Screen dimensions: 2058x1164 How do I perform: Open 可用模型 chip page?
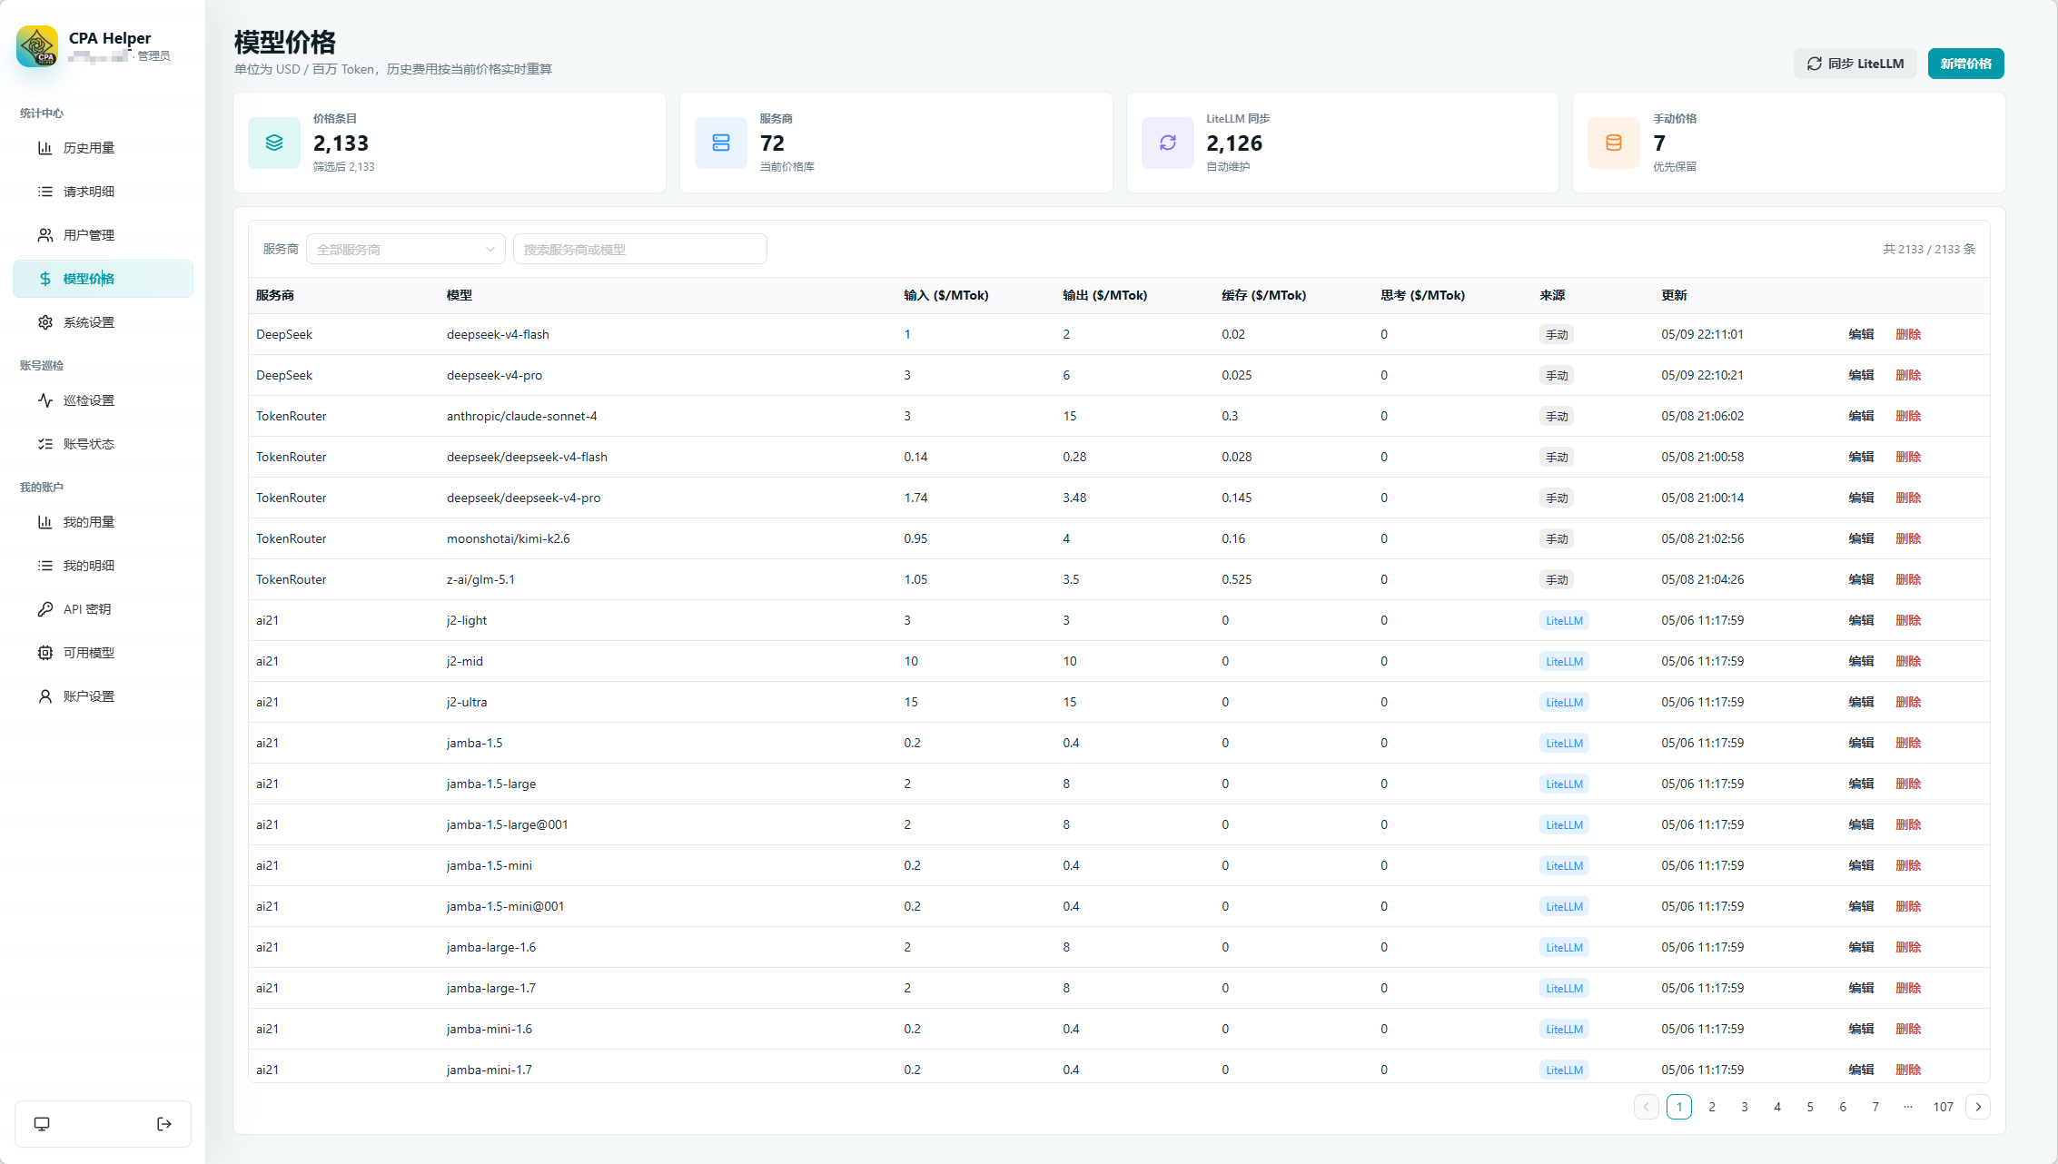(x=103, y=653)
